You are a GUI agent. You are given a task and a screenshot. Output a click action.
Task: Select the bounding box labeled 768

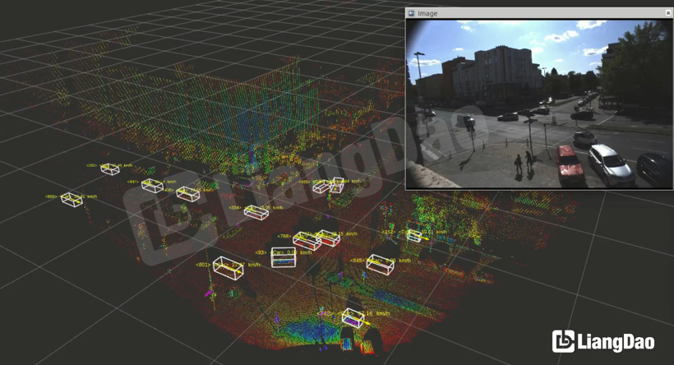pos(307,241)
